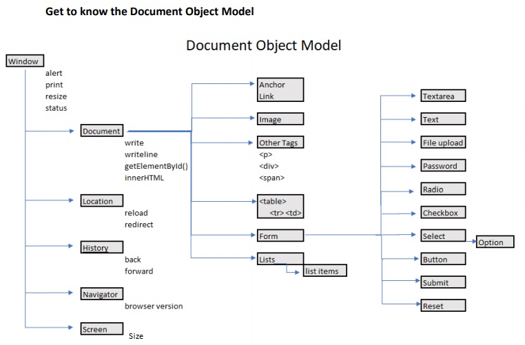Image resolution: width=525 pixels, height=345 pixels.
Task: Select the Screen object box
Action: pos(102,329)
